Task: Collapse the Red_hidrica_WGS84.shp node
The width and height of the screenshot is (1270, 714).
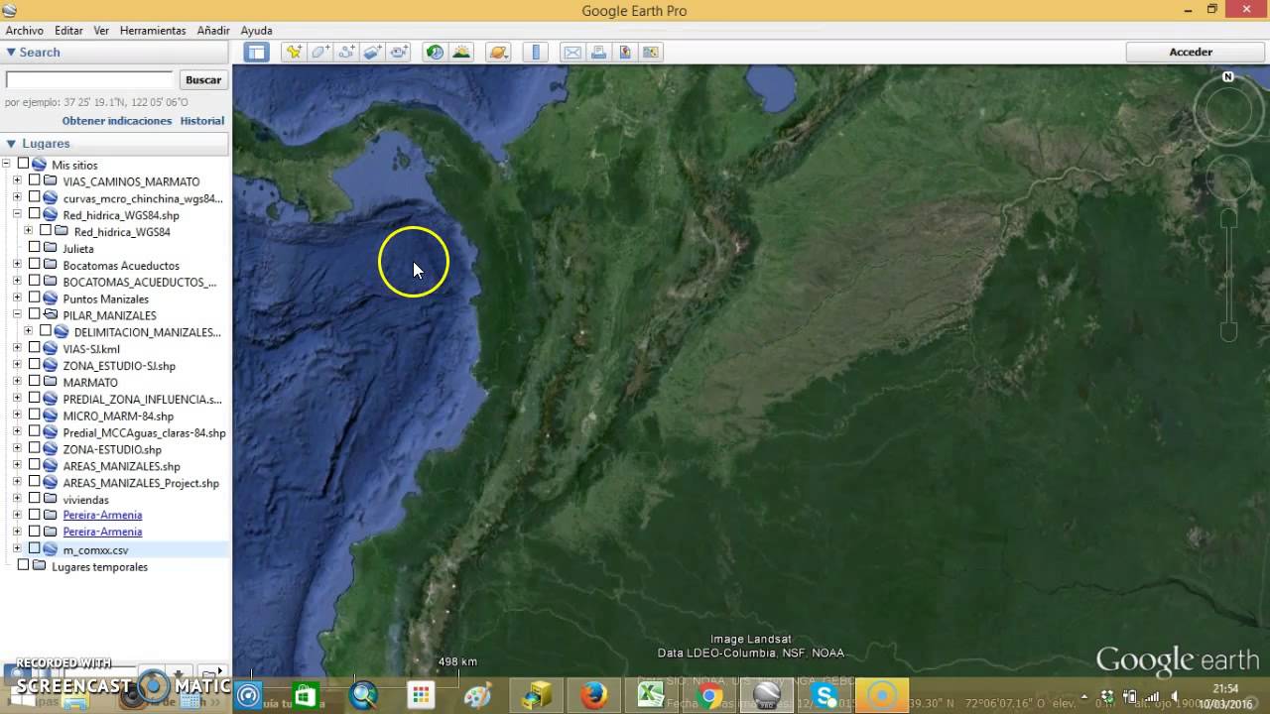Action: [17, 214]
